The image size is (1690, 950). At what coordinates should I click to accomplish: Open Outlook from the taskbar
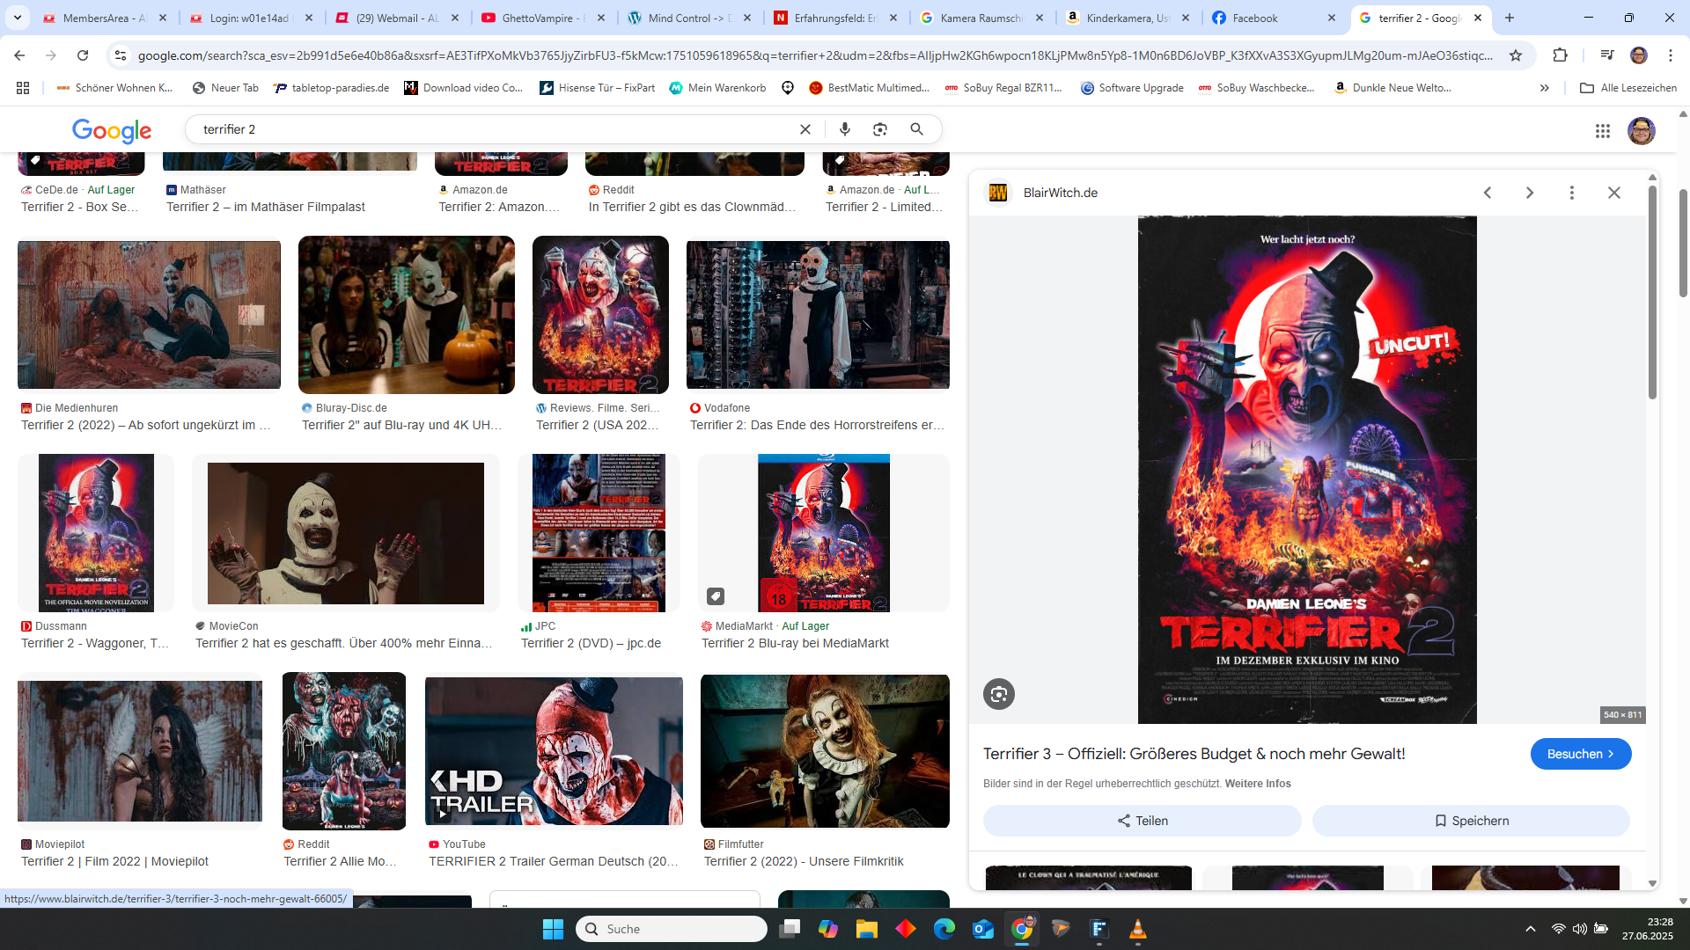tap(983, 929)
